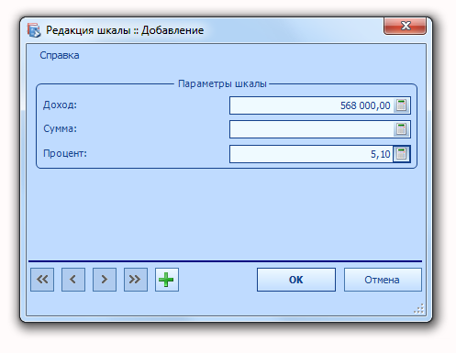Click the Редакция шкалы :: Добавление title text
456x353 pixels.
click(125, 30)
